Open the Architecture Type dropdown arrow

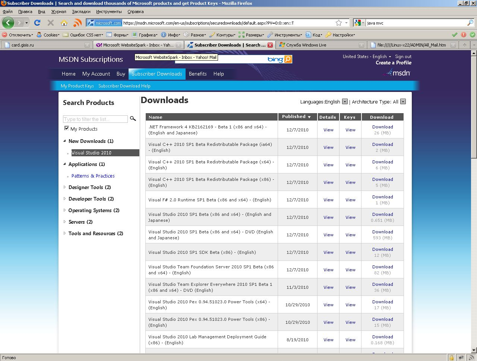[x=403, y=102]
